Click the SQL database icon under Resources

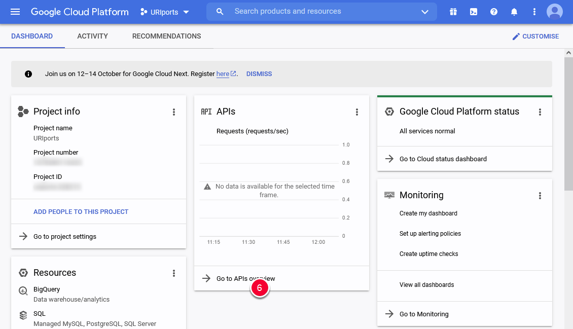coord(23,314)
